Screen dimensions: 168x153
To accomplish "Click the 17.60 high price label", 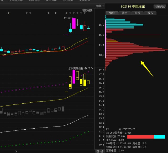I will pos(68,18).
